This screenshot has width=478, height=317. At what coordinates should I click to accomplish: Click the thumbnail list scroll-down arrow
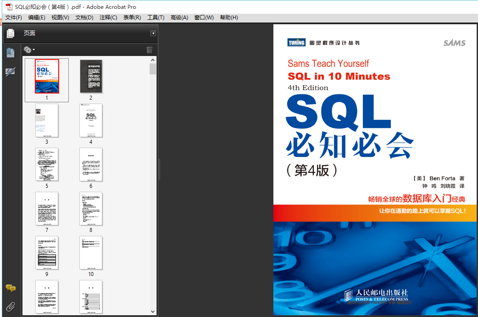pos(153,312)
